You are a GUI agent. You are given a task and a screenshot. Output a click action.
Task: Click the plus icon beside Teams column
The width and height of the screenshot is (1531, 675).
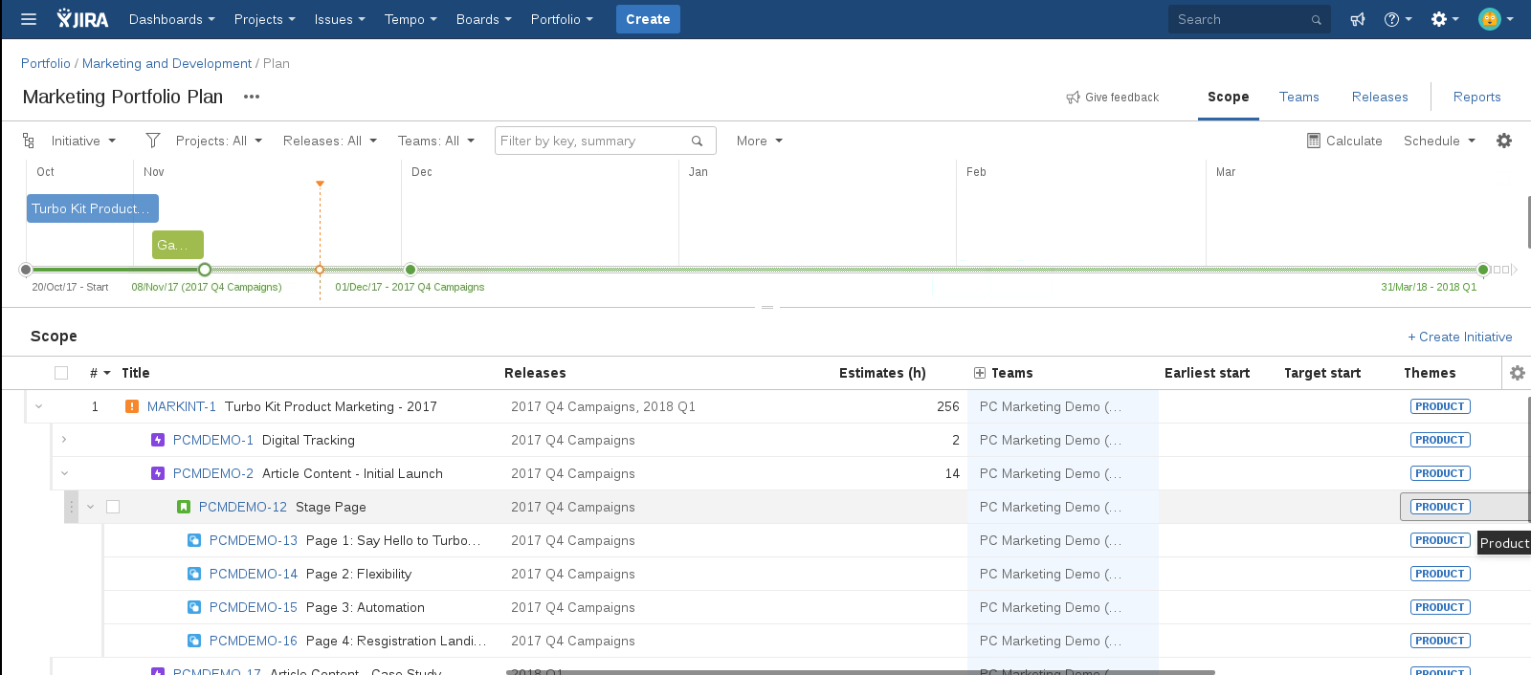click(980, 373)
